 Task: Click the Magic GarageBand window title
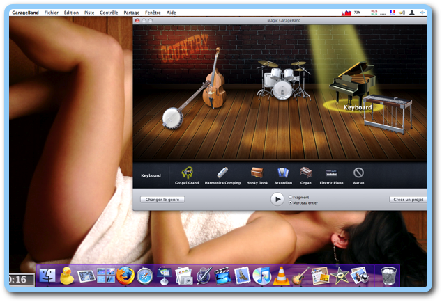click(284, 21)
